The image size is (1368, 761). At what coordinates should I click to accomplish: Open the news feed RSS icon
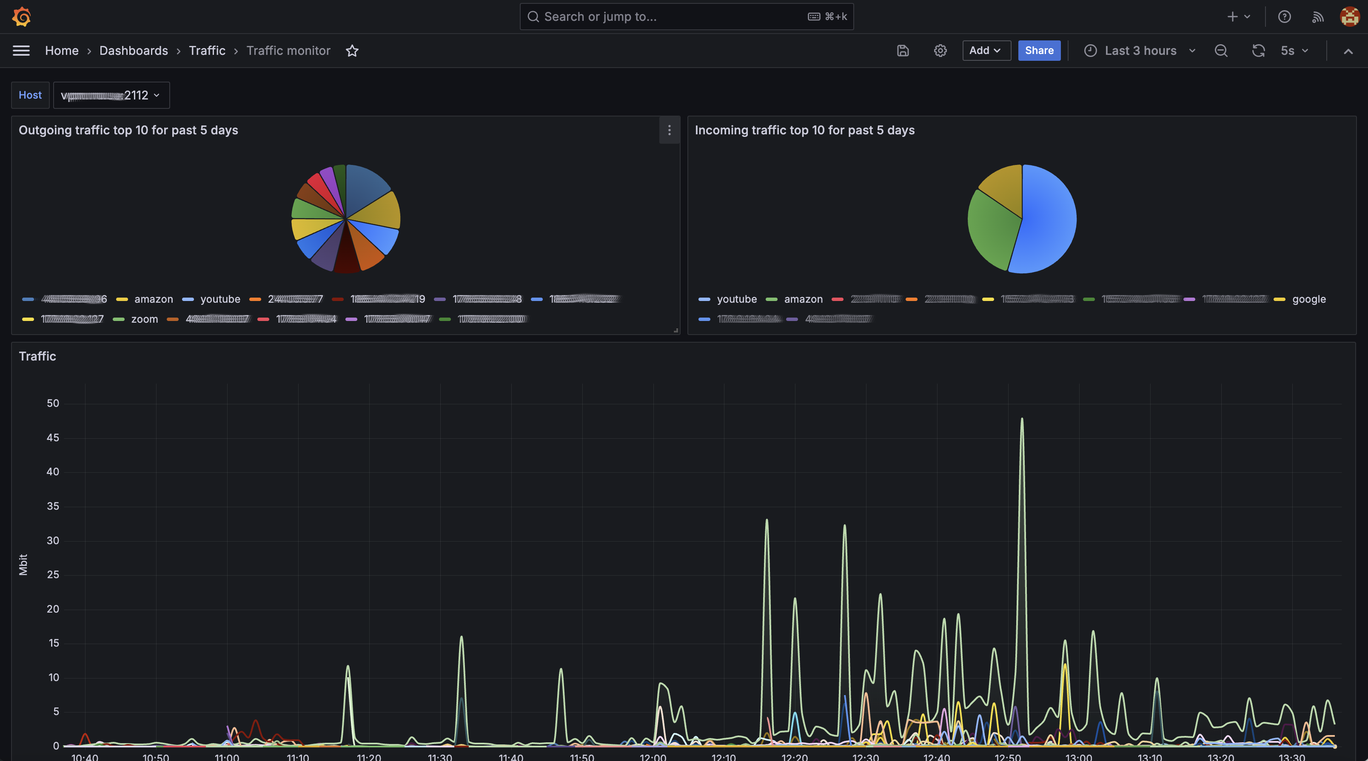coord(1317,17)
